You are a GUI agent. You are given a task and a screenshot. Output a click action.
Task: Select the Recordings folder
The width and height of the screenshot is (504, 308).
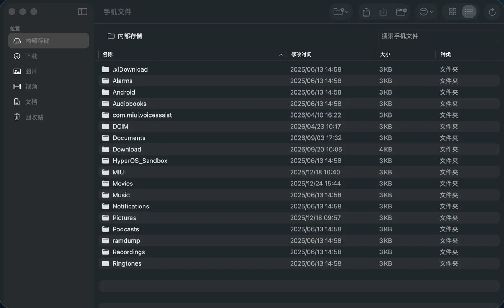click(299, 252)
